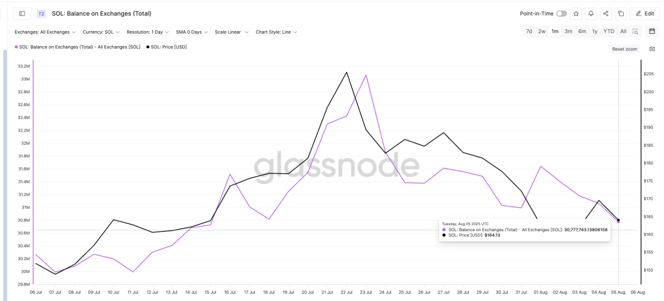Open the Scale Linear dropdown
Screen dimensions: 664x301
click(x=231, y=32)
